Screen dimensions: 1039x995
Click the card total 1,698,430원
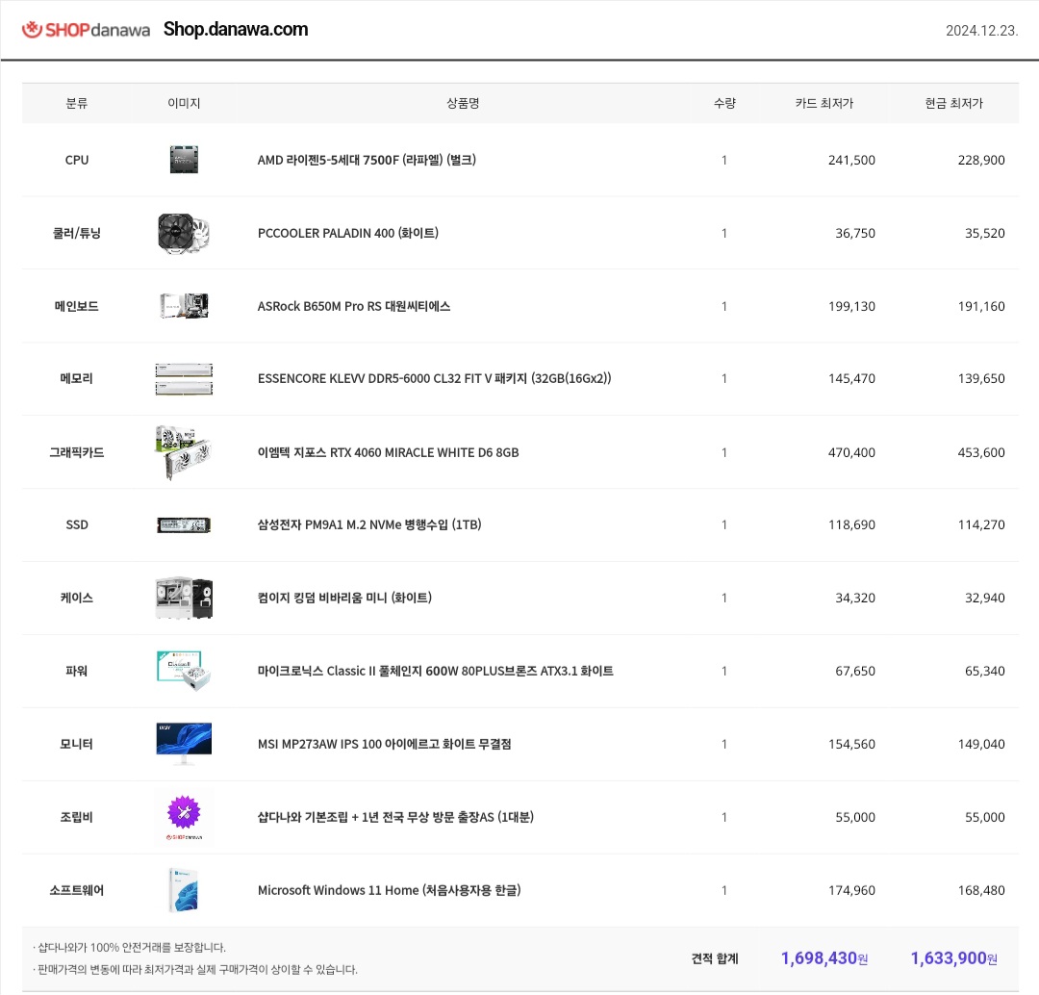[x=824, y=958]
